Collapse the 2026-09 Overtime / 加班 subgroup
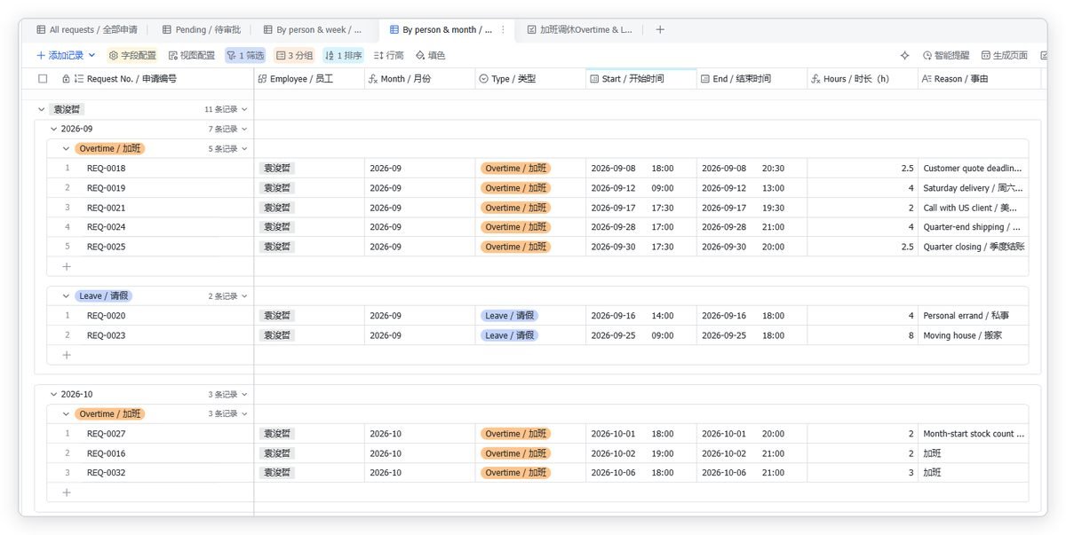This screenshot has height=535, width=1066. pyautogui.click(x=66, y=149)
